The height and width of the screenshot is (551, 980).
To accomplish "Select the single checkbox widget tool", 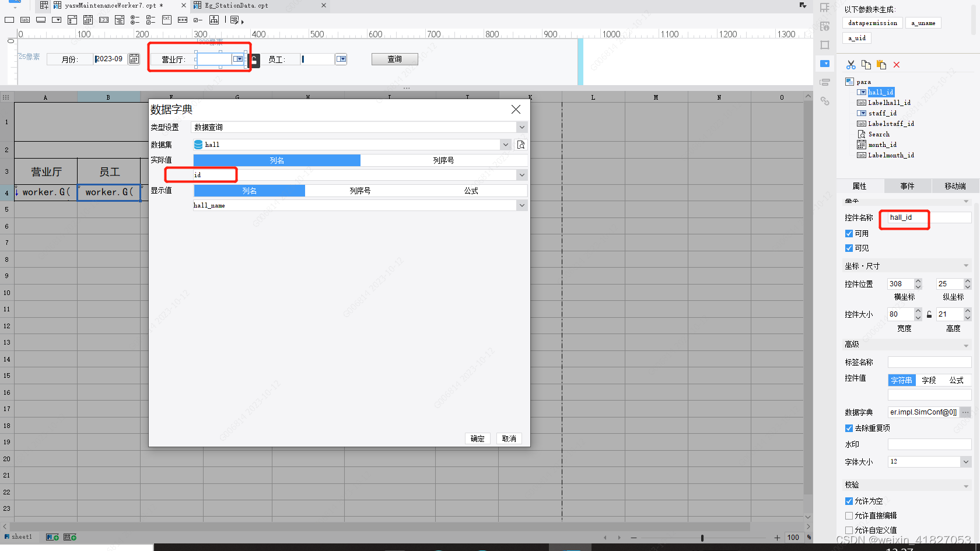I will [x=198, y=20].
